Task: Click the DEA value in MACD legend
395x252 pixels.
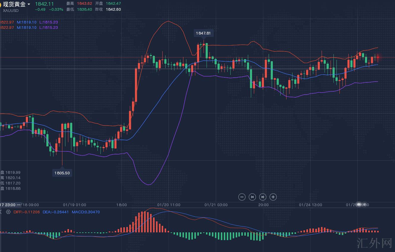Action: 56,212
